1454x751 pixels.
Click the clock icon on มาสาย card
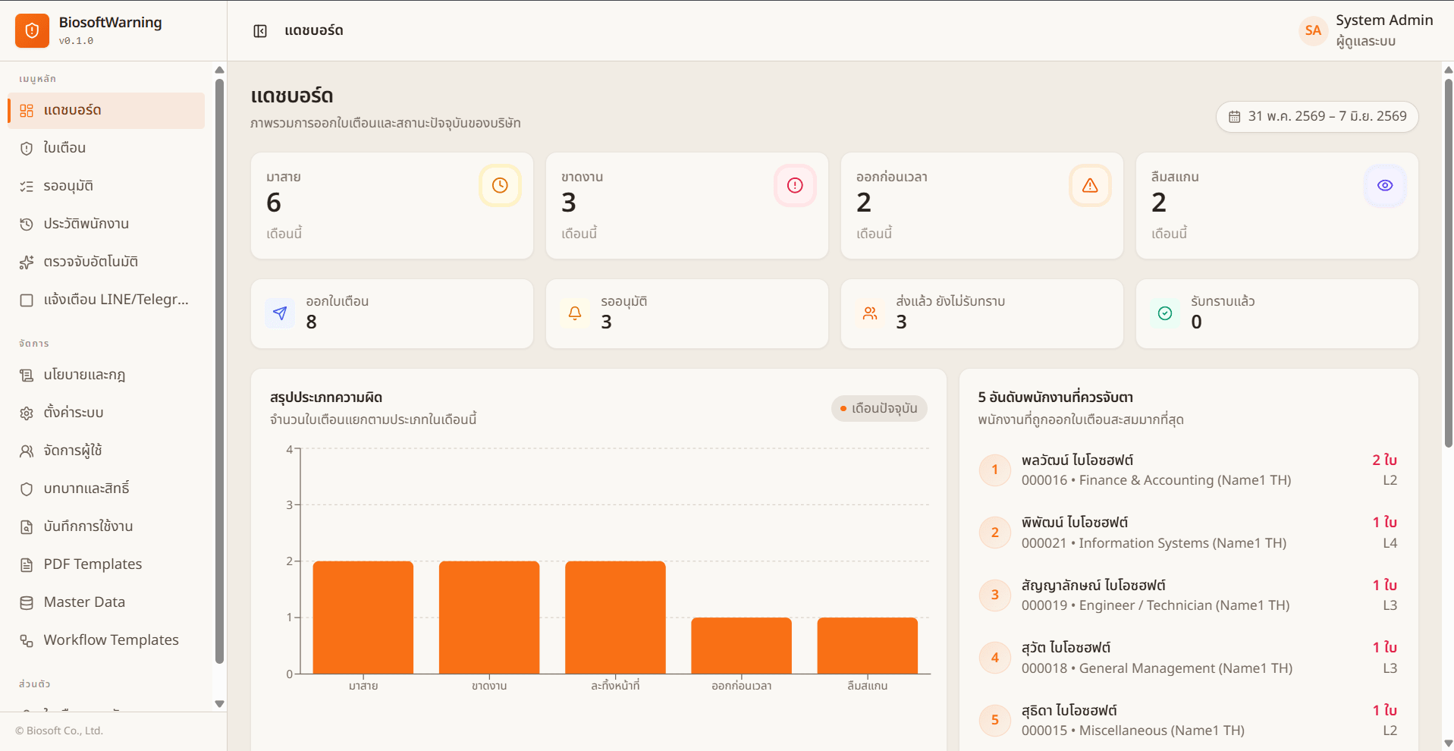pos(500,186)
